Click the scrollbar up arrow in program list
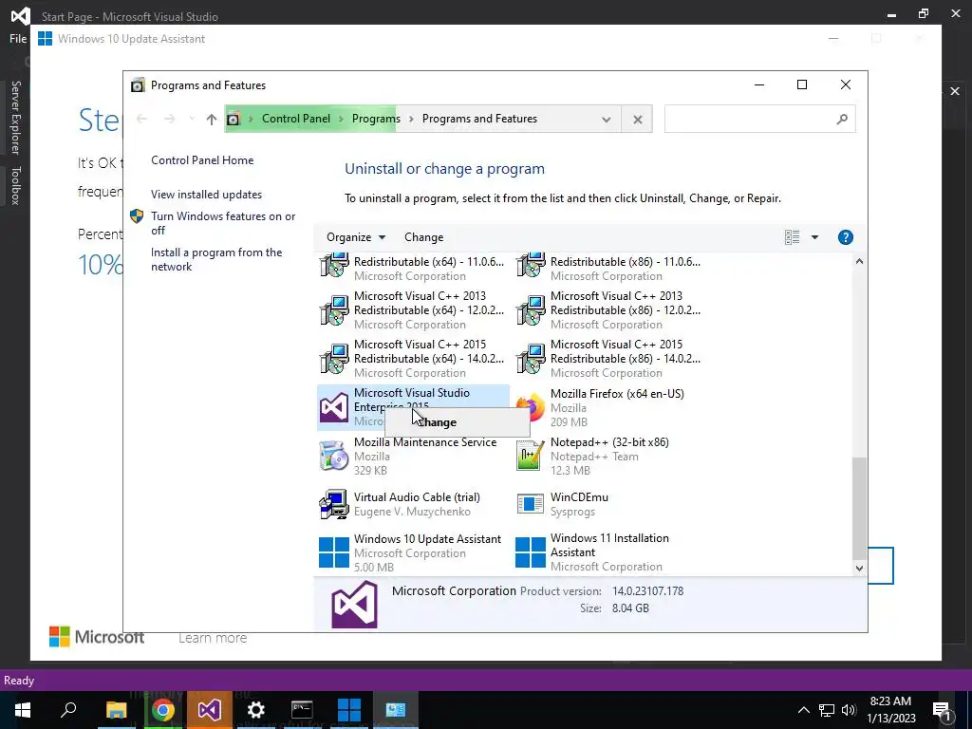Image resolution: width=972 pixels, height=729 pixels. click(x=859, y=262)
